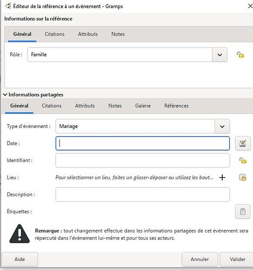The image size is (253, 270).
Task: Toggle privacy lock icon next to Rôle
Action: (240, 55)
